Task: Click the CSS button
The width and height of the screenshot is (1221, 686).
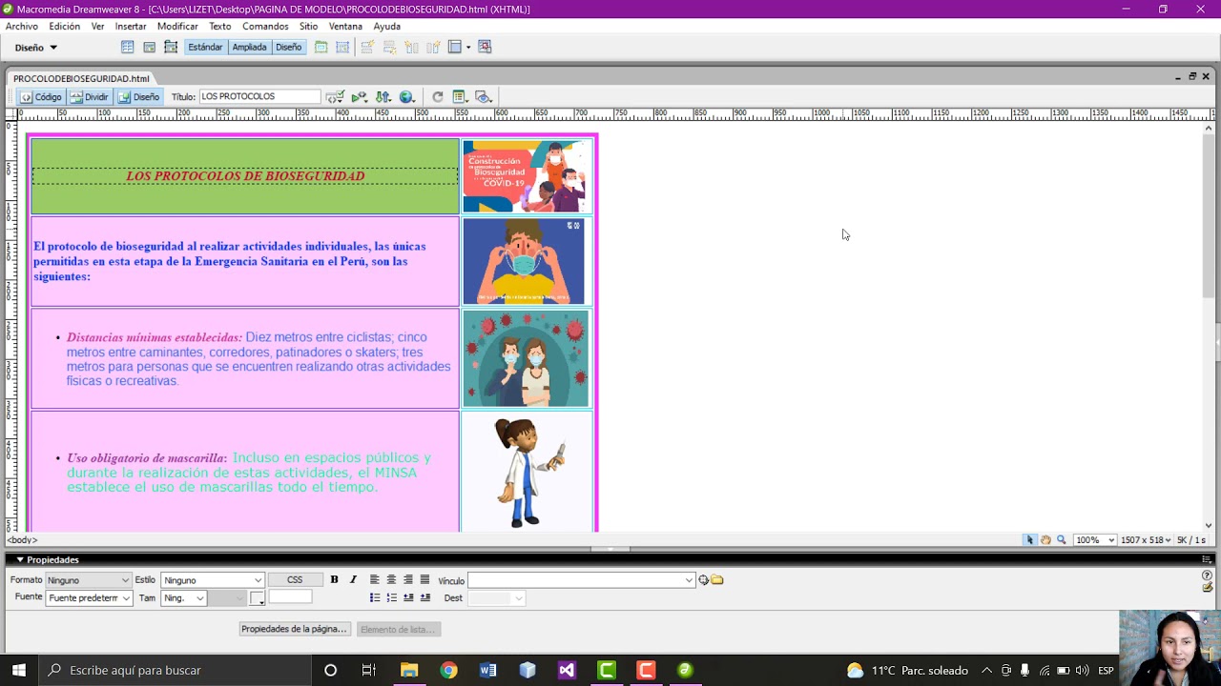Action: (x=295, y=580)
